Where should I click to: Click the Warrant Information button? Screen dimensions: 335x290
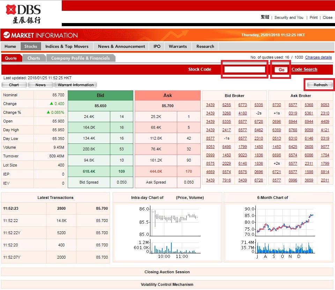click(76, 85)
